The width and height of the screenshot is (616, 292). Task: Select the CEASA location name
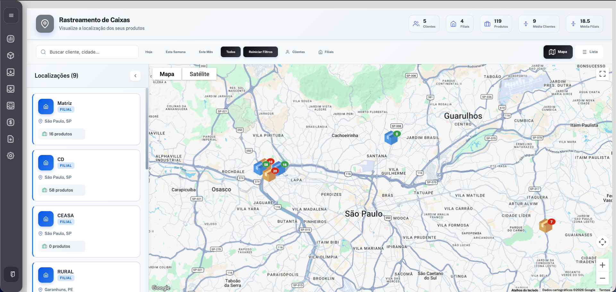point(65,216)
